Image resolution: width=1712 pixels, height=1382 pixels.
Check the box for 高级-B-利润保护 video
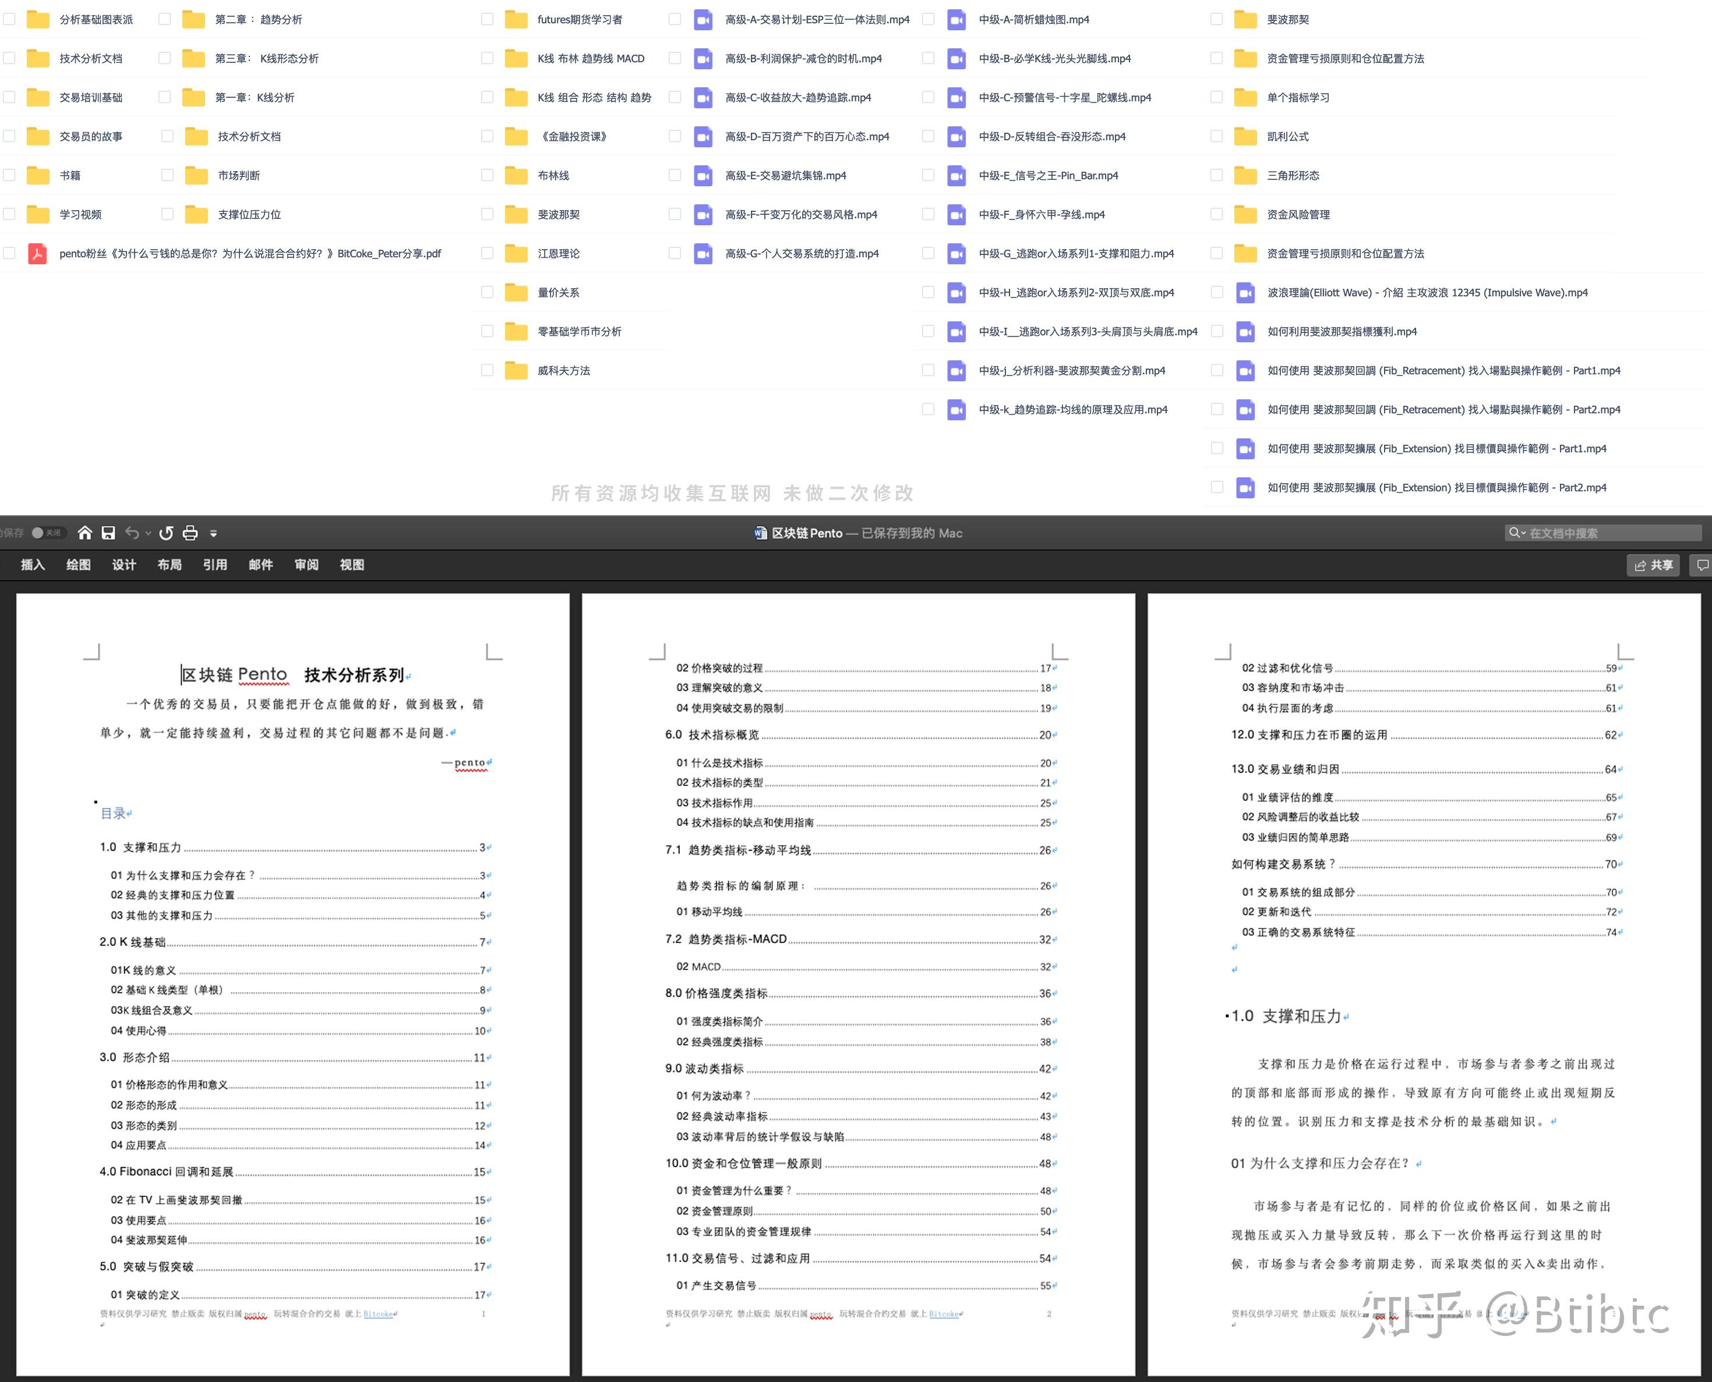tap(675, 58)
